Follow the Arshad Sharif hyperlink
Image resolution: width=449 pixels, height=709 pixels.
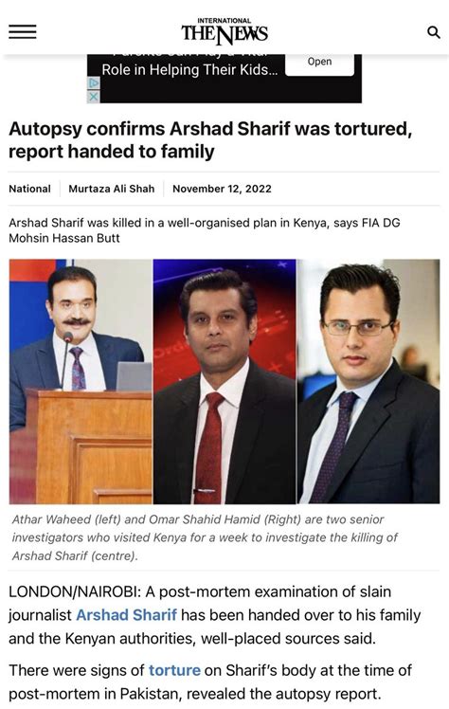click(x=127, y=615)
